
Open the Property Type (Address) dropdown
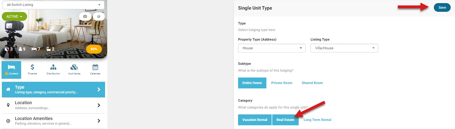tap(272, 48)
